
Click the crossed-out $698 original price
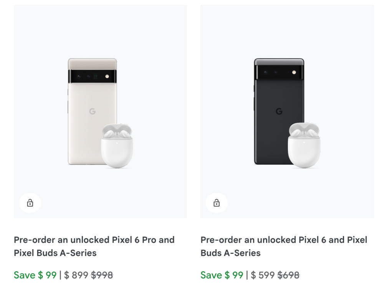tap(289, 275)
